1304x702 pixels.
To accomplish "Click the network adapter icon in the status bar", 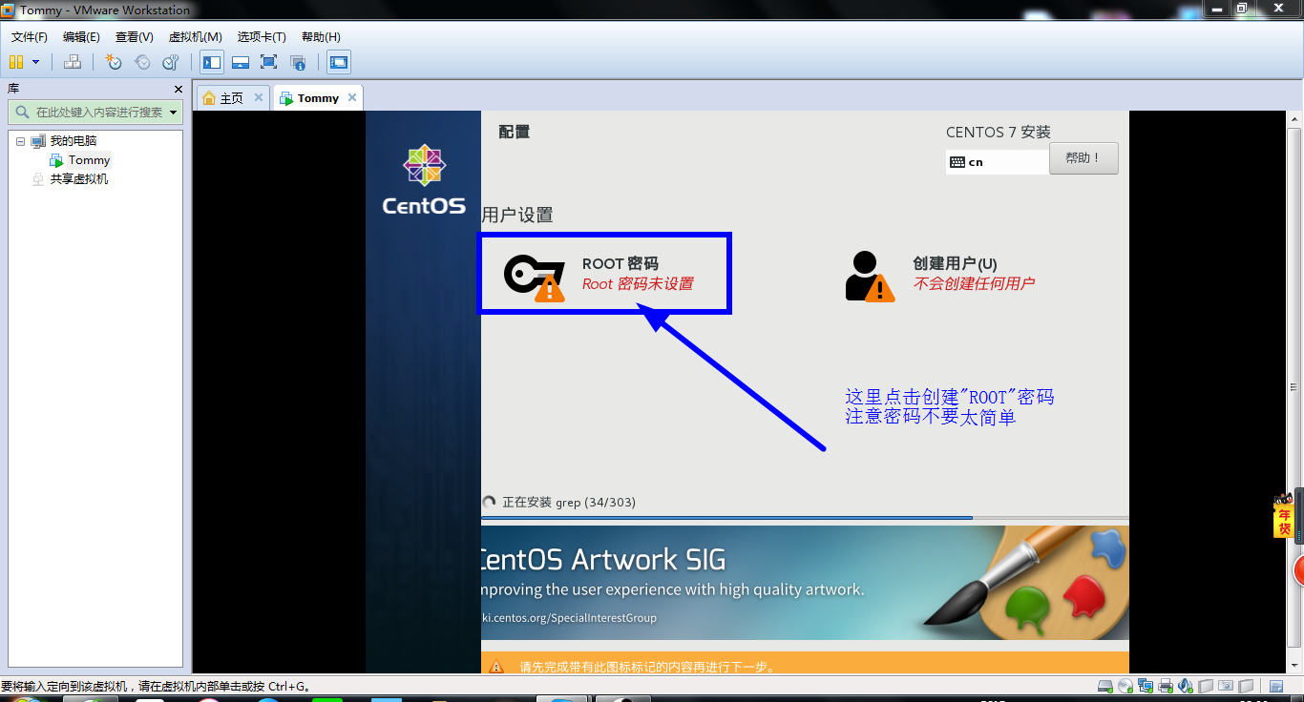I will tap(1146, 686).
